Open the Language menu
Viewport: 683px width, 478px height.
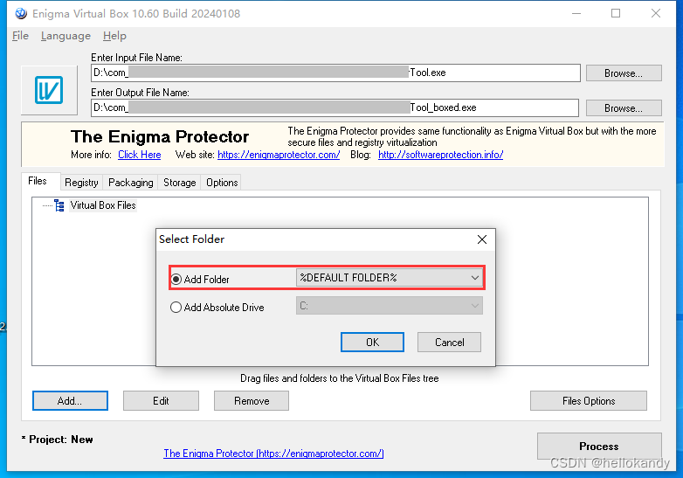[x=66, y=36]
